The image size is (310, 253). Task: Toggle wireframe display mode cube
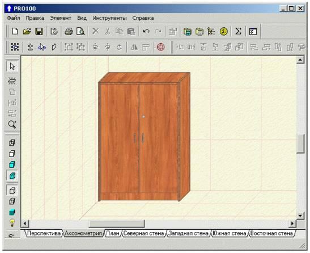pos(12,143)
